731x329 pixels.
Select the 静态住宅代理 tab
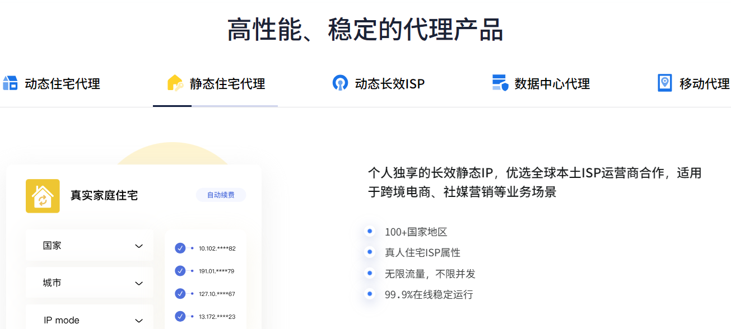coord(216,84)
